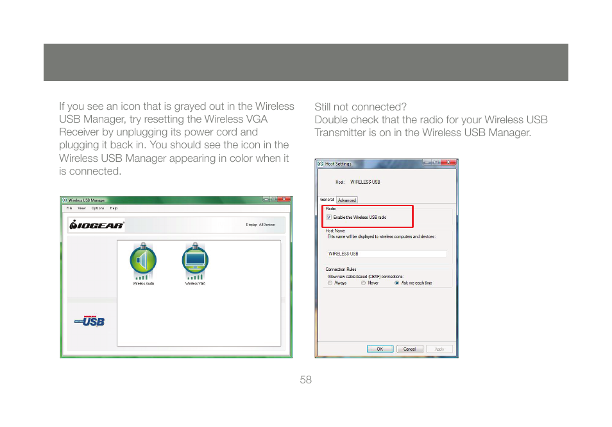This screenshot has height=427, width=612.
Task: Click OK in Host Settings
Action: coord(380,349)
